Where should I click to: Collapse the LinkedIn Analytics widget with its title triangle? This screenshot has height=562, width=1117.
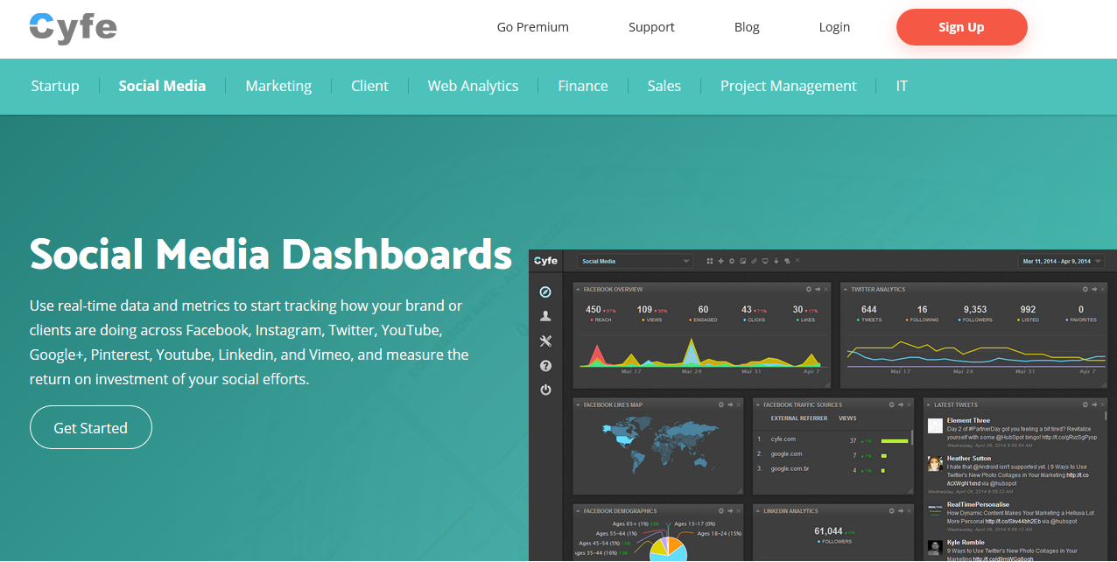pos(757,510)
